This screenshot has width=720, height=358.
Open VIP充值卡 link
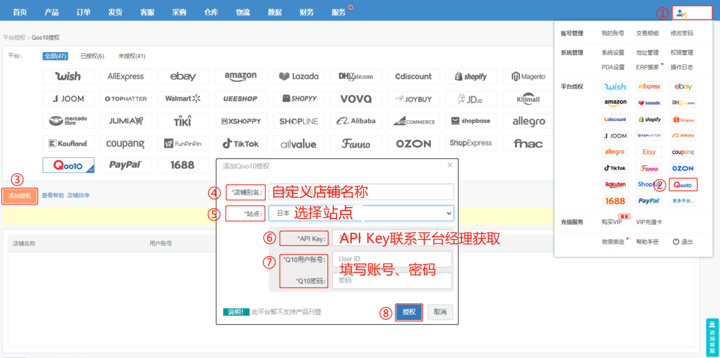(649, 222)
